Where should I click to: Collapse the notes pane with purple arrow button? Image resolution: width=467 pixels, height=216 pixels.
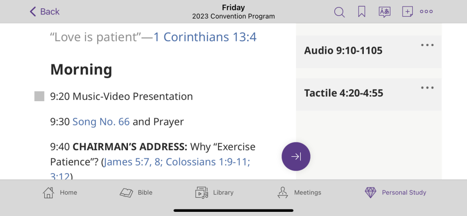tap(296, 157)
